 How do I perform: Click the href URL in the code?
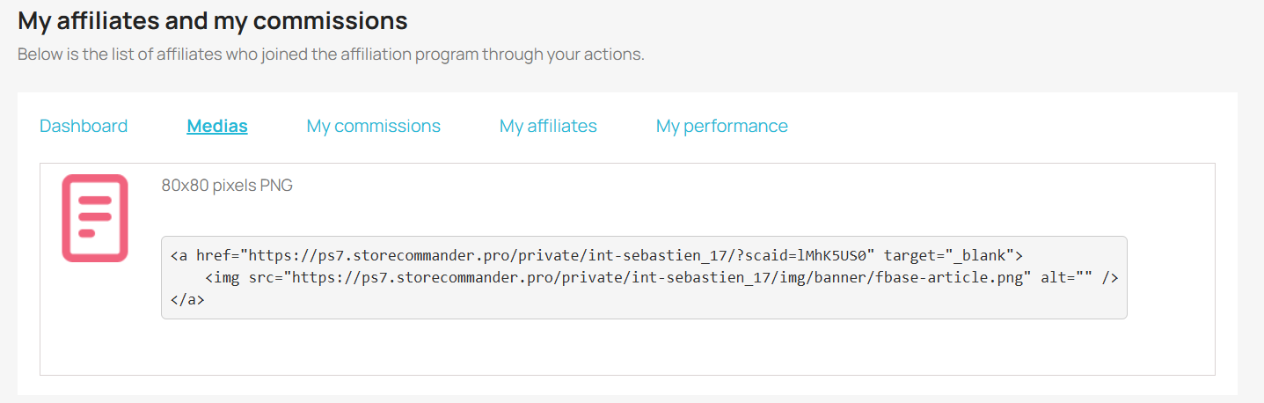[x=562, y=255]
